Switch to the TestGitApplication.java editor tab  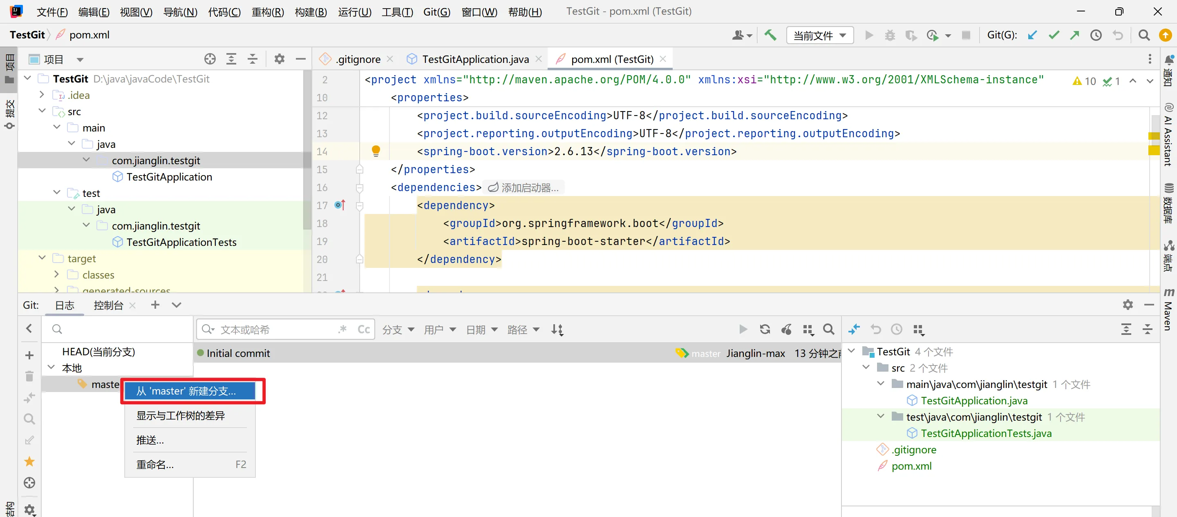[475, 59]
